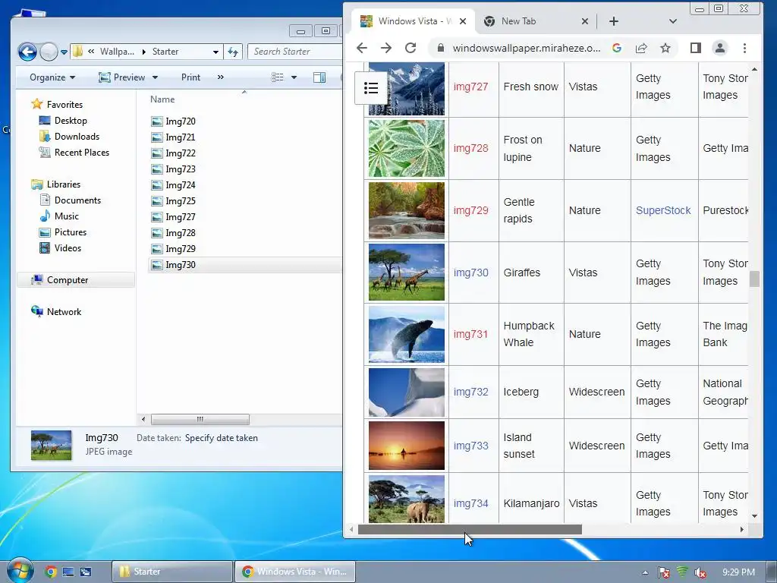Expand Preview dropdown arrow
The image size is (777, 583).
click(155, 77)
